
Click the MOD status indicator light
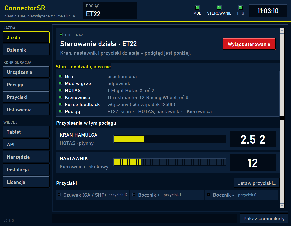[x=197, y=8]
